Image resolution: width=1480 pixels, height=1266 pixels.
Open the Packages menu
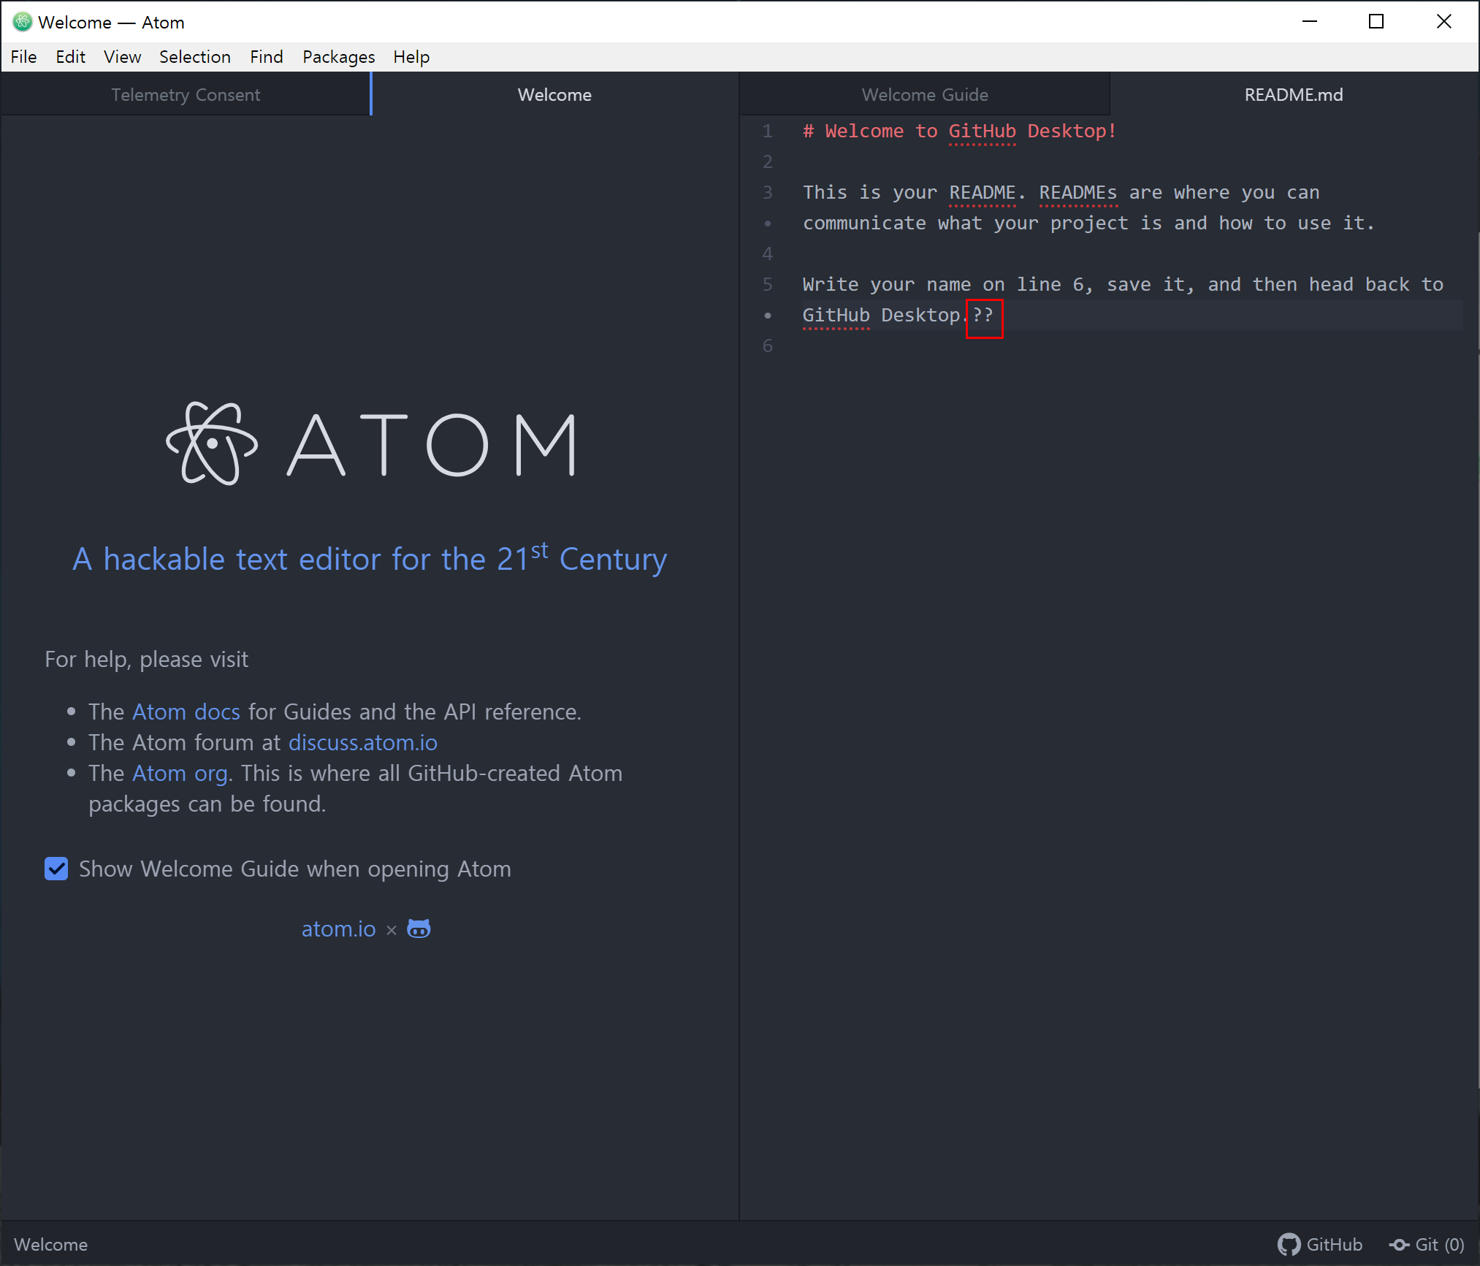[338, 57]
